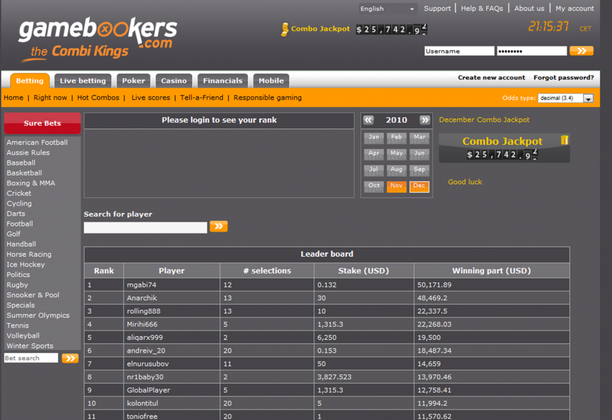Image resolution: width=612 pixels, height=420 pixels.
Task: Open Winter Sports category
Action: coord(30,345)
